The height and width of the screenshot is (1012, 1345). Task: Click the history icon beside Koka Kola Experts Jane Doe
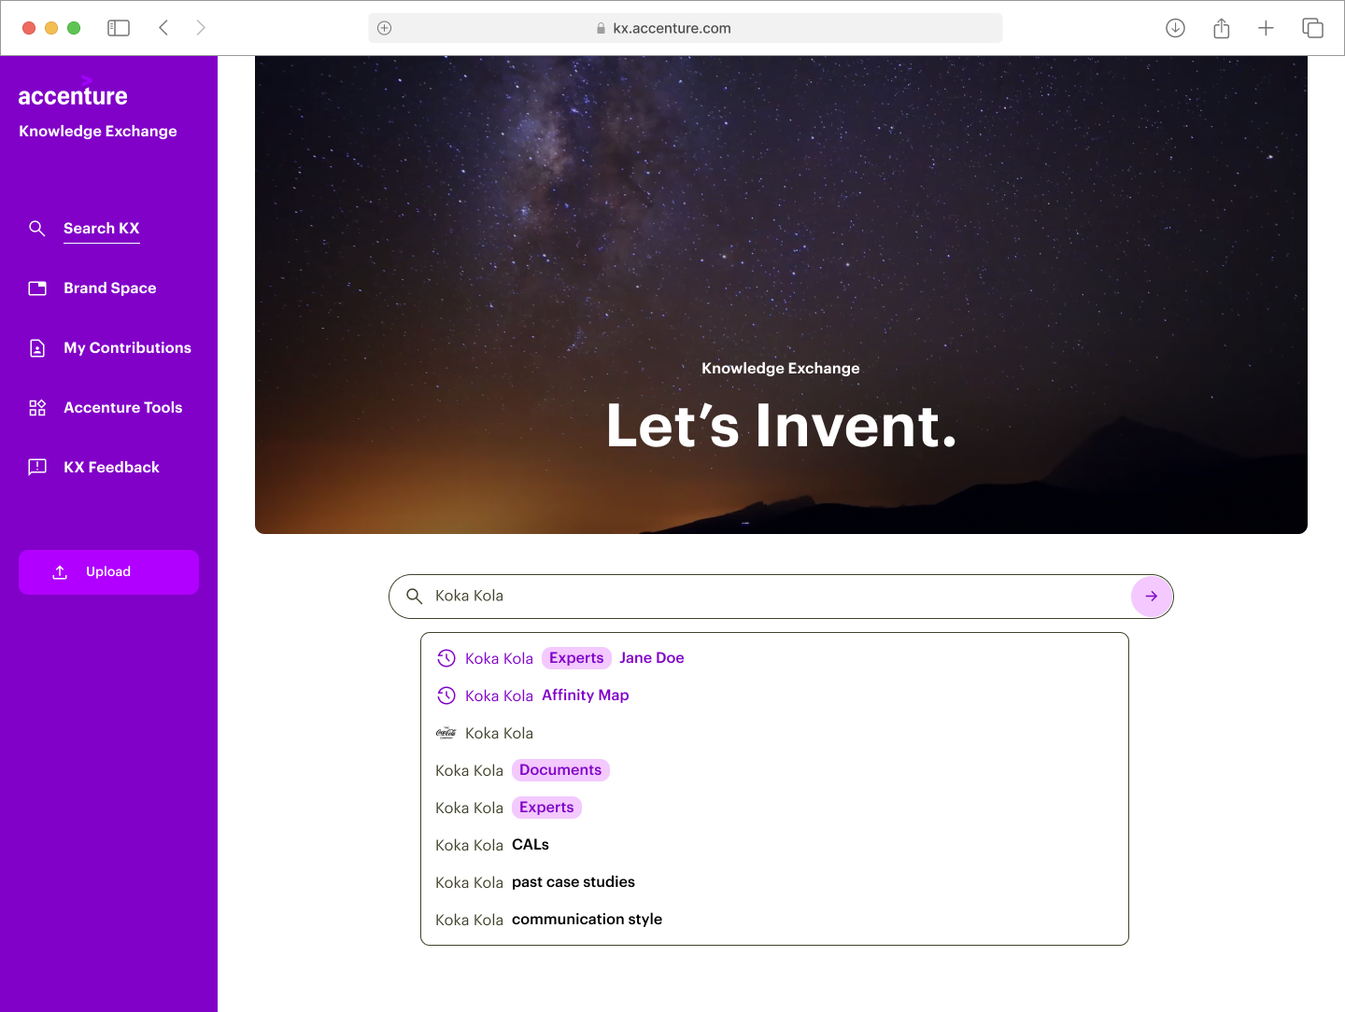[446, 658]
